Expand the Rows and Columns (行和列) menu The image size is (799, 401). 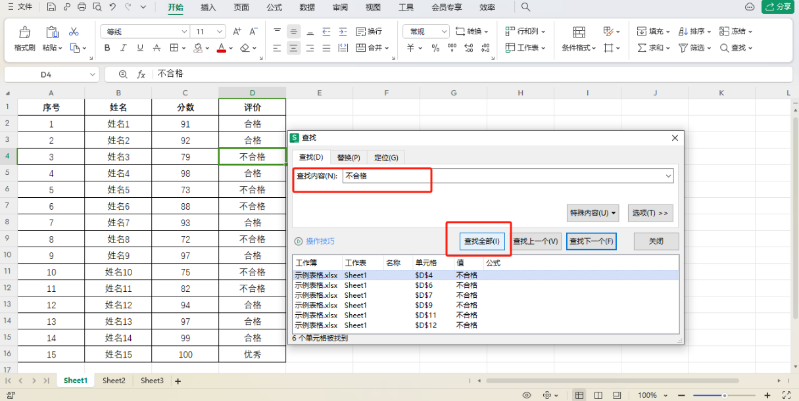point(525,32)
